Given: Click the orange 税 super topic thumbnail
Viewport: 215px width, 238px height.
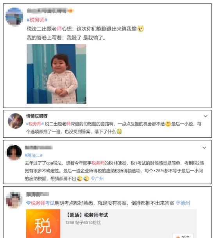Looking at the screenshot, I should tap(43, 224).
